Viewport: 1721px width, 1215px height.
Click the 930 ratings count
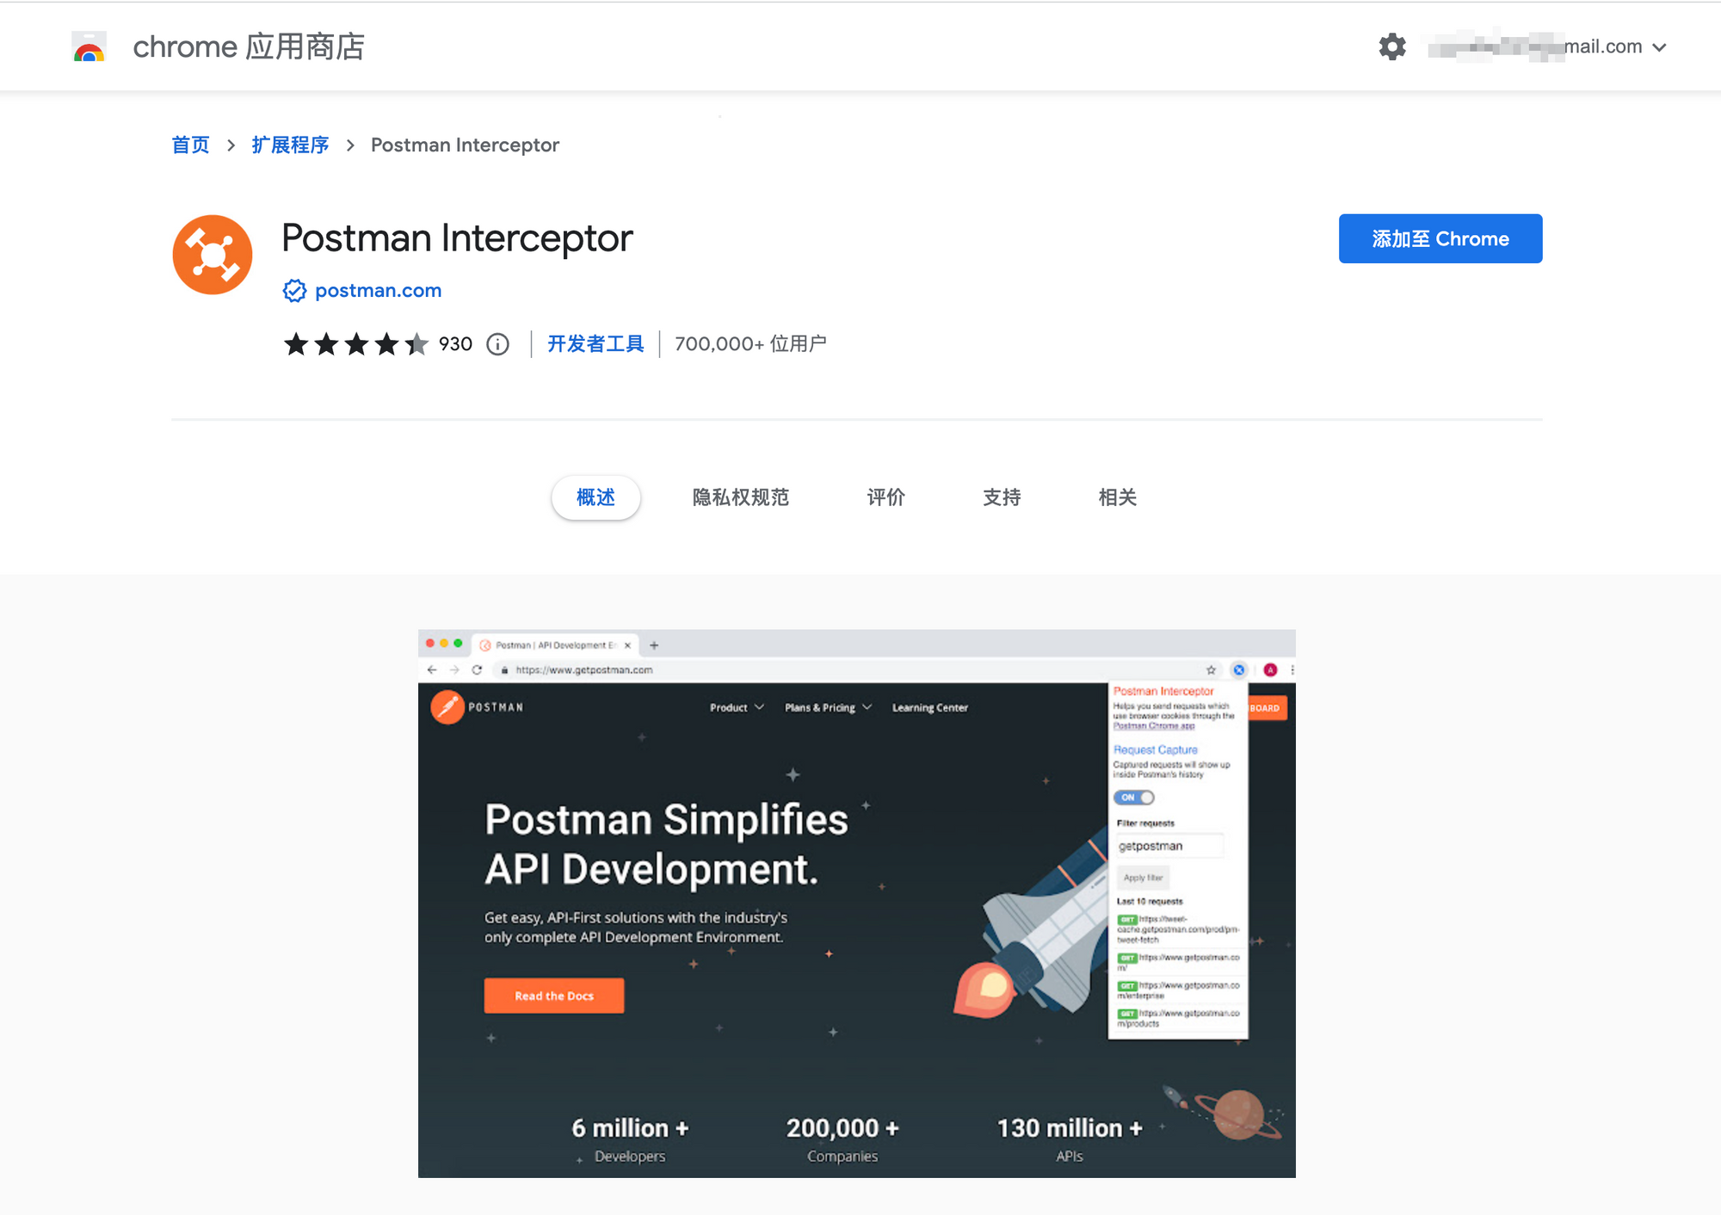tap(454, 343)
